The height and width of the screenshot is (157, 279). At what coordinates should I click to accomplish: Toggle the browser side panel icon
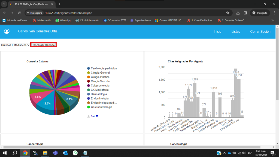tap(245, 13)
